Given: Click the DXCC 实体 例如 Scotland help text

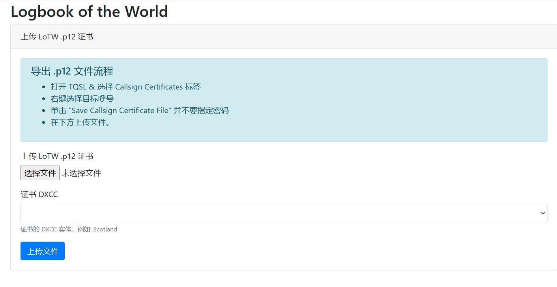Looking at the screenshot, I should click(69, 229).
